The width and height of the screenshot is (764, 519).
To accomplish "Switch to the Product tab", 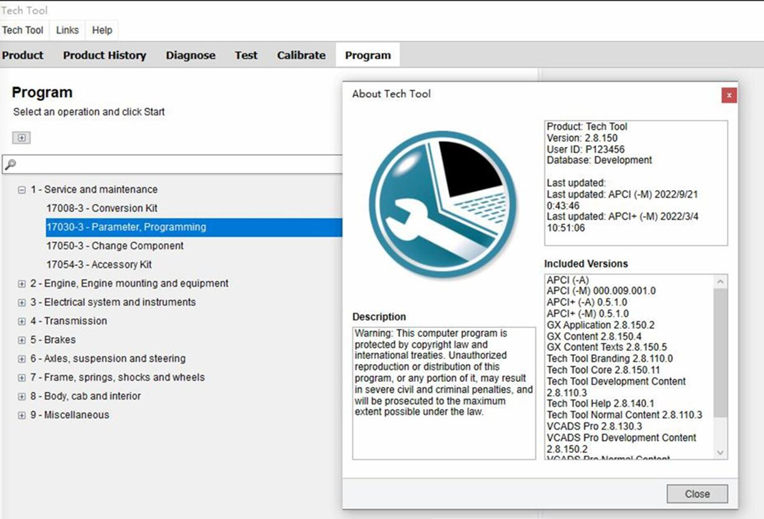I will click(x=23, y=55).
